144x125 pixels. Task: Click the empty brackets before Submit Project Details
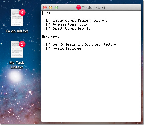click(48, 29)
